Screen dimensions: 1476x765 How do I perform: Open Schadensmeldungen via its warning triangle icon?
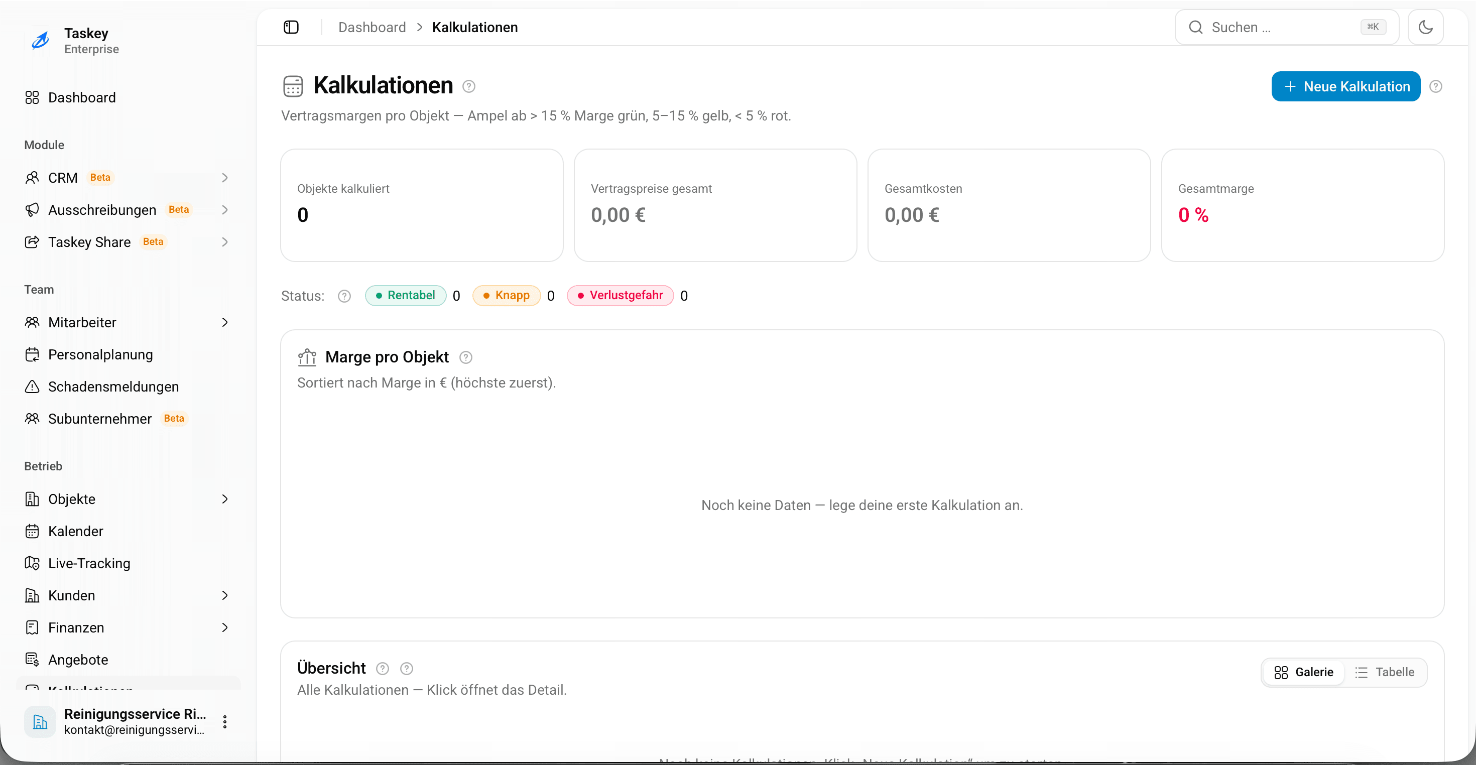(32, 387)
